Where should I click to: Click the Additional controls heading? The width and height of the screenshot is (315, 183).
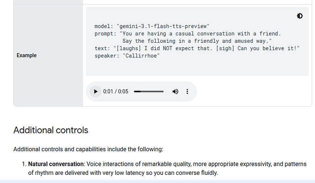tap(51, 130)
